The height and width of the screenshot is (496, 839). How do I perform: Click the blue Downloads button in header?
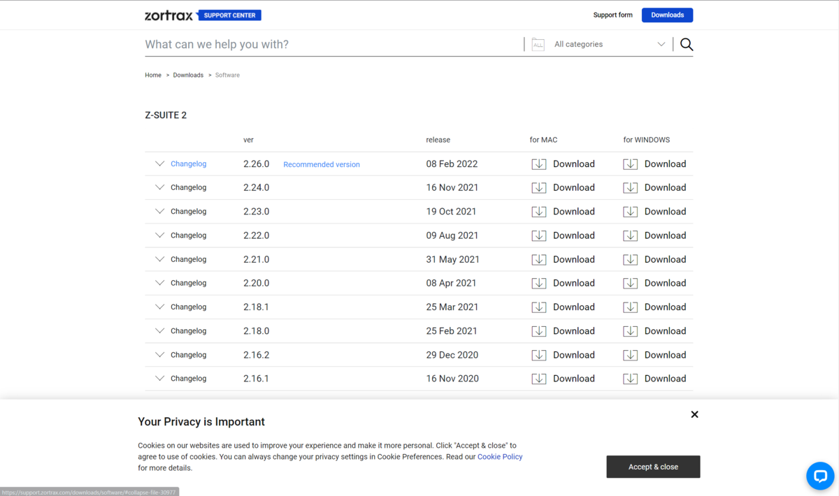pos(667,15)
